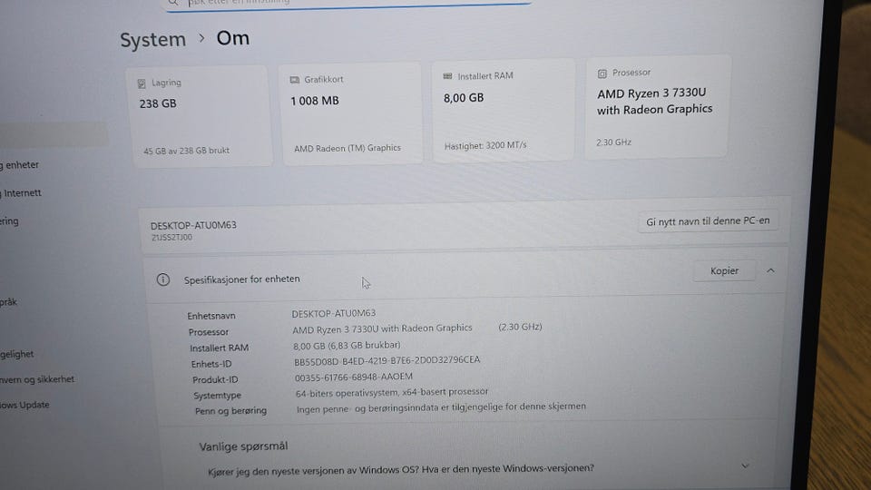
Task: Click the DESKTOP-ATU0M63 PC name header
Action: [193, 225]
